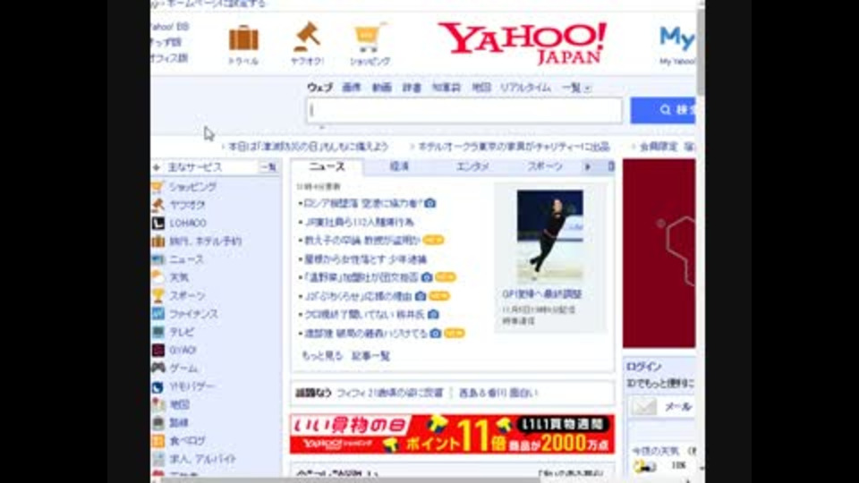Click the mail envelope icon in login box
The image size is (859, 483).
tap(643, 406)
